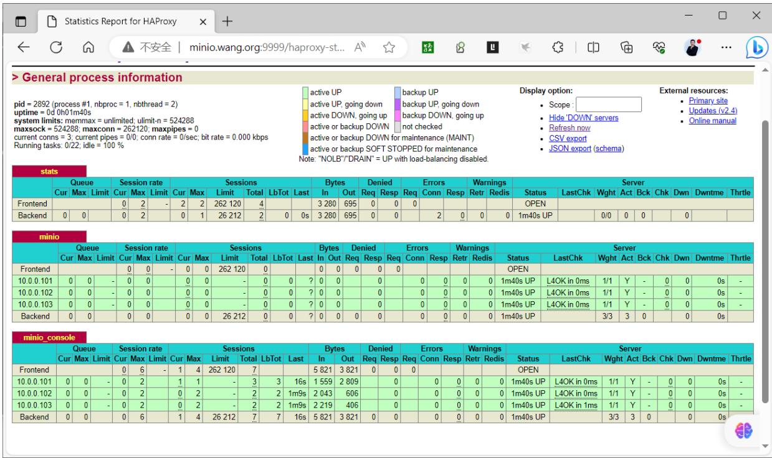
Task: Click OPEN status in stats Frontend row
Action: coord(535,203)
